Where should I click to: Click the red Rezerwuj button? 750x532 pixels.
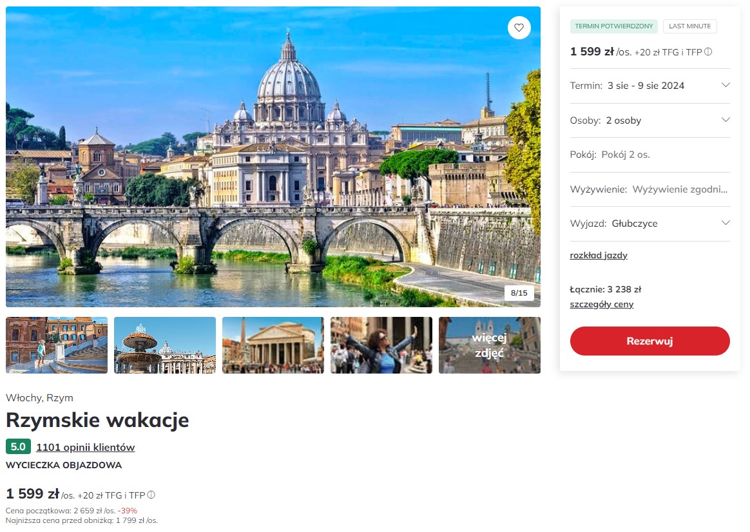pos(649,341)
